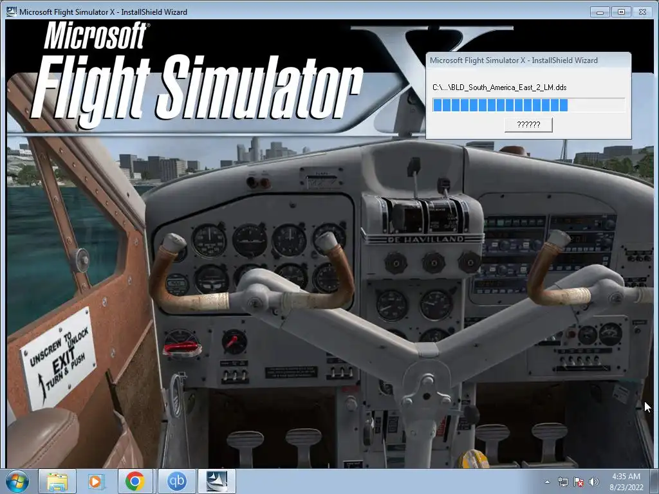Image resolution: width=659 pixels, height=494 pixels.
Task: Click the progress dialog title 'InstallShield Wizard'
Action: click(514, 60)
